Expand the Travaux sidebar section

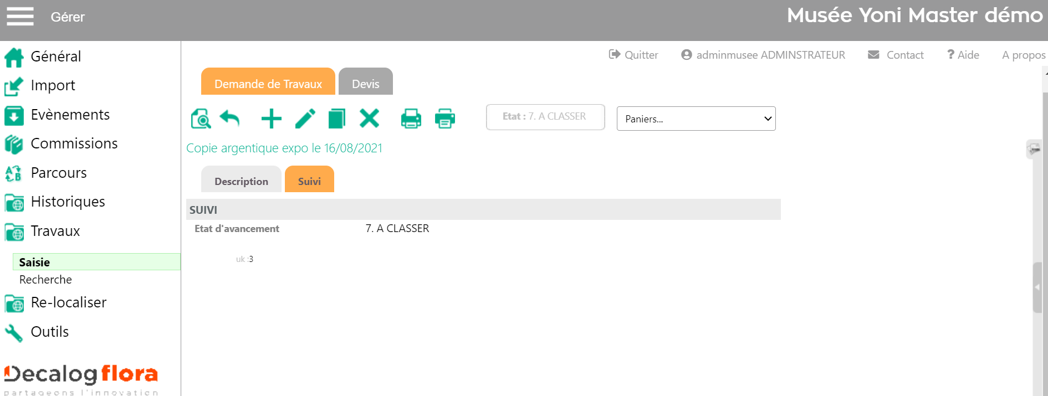click(55, 231)
